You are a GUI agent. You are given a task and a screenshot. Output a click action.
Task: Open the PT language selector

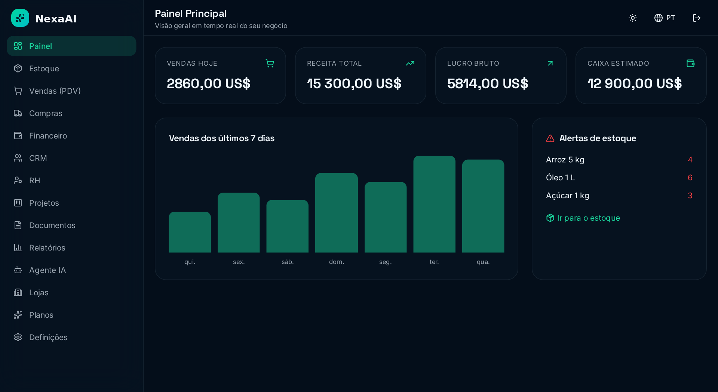[665, 18]
